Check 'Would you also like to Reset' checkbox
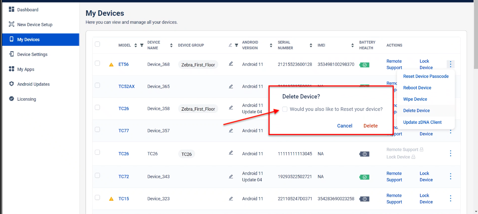The height and width of the screenshot is (214, 478). 285,109
